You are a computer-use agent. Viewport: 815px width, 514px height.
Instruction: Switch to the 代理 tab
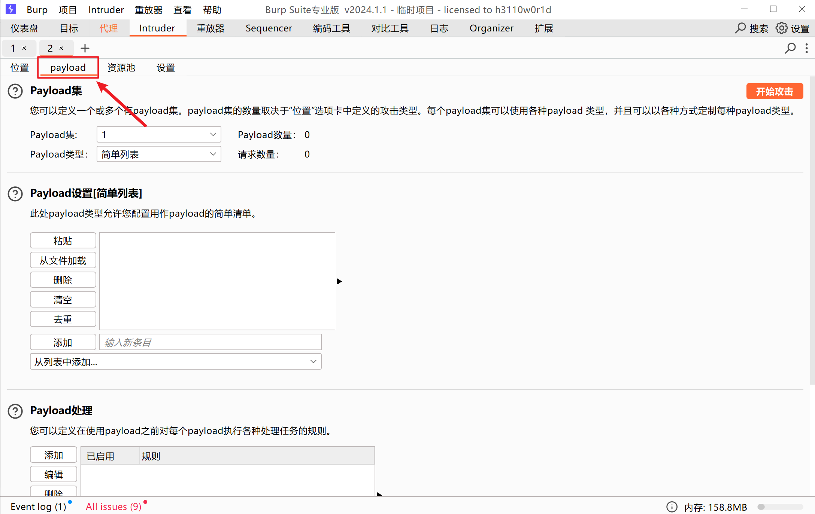pyautogui.click(x=109, y=28)
